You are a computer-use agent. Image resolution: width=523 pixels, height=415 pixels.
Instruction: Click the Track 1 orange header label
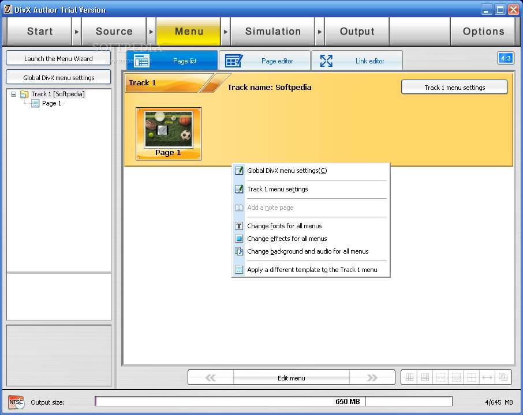(143, 82)
